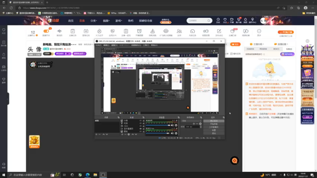Move scene up with arrow in OBS scenes panel

[103, 134]
